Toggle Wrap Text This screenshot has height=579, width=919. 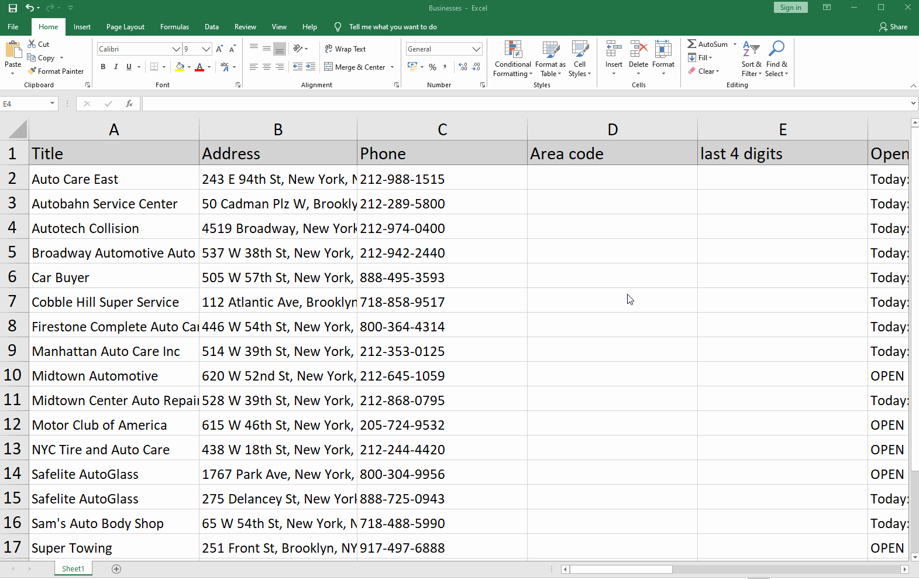tap(345, 49)
